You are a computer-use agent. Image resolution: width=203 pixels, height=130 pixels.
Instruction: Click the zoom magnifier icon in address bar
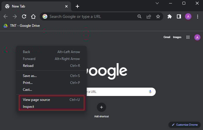(139, 16)
